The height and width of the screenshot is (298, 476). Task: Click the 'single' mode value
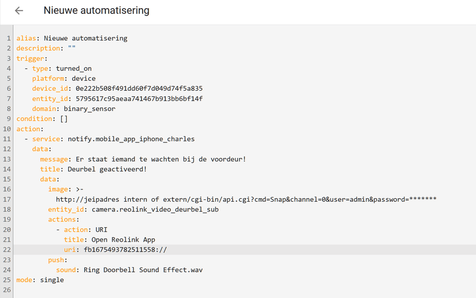coord(52,280)
